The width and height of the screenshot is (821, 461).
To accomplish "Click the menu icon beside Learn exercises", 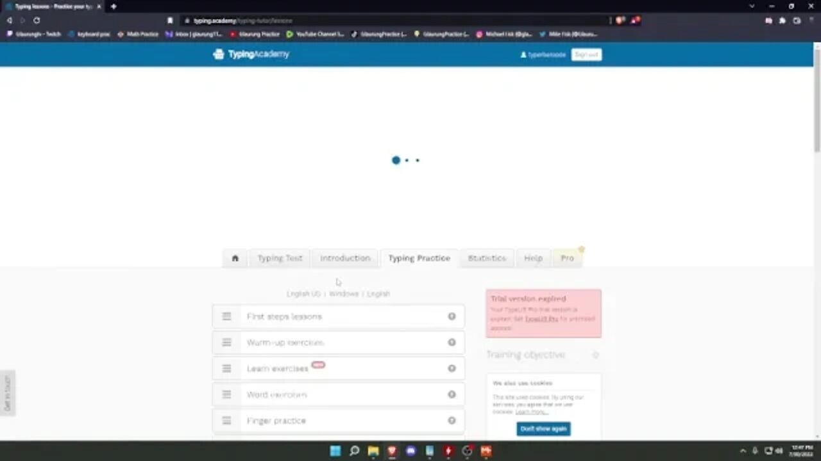I will tap(226, 369).
